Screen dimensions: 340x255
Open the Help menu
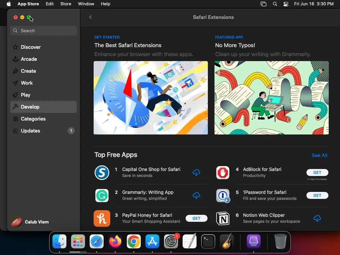coord(105,4)
